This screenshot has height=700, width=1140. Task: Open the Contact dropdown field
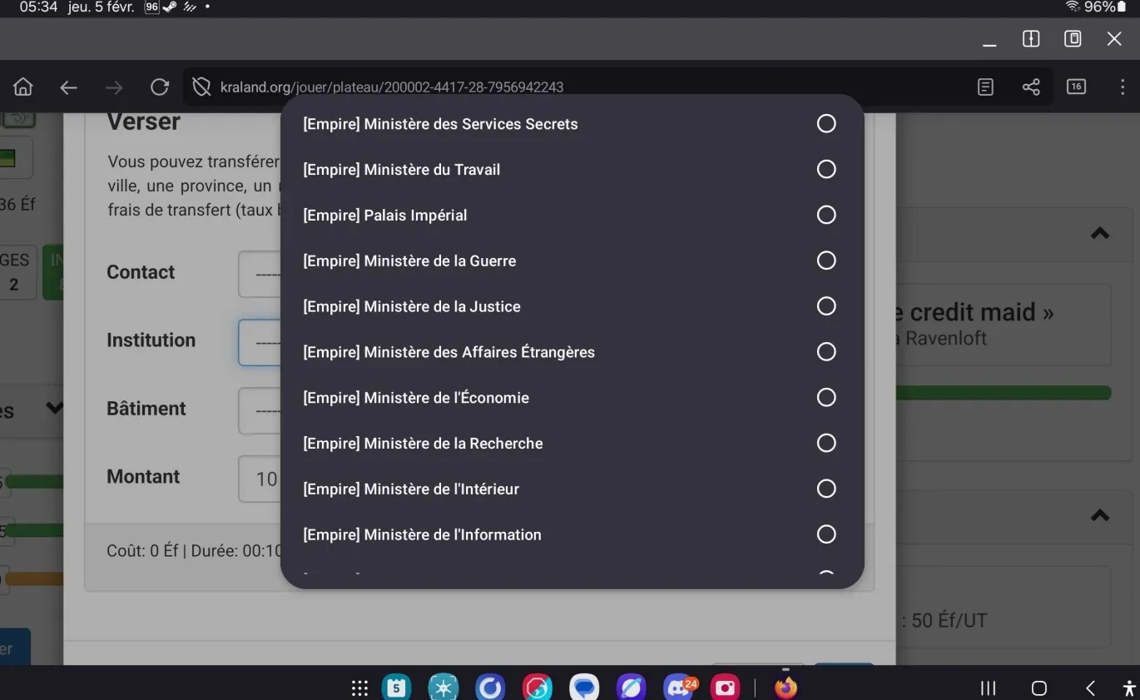click(260, 274)
